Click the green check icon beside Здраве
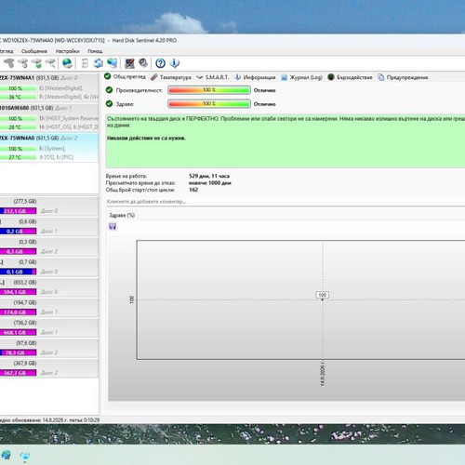Screen dimensions: 465x465 [109, 103]
